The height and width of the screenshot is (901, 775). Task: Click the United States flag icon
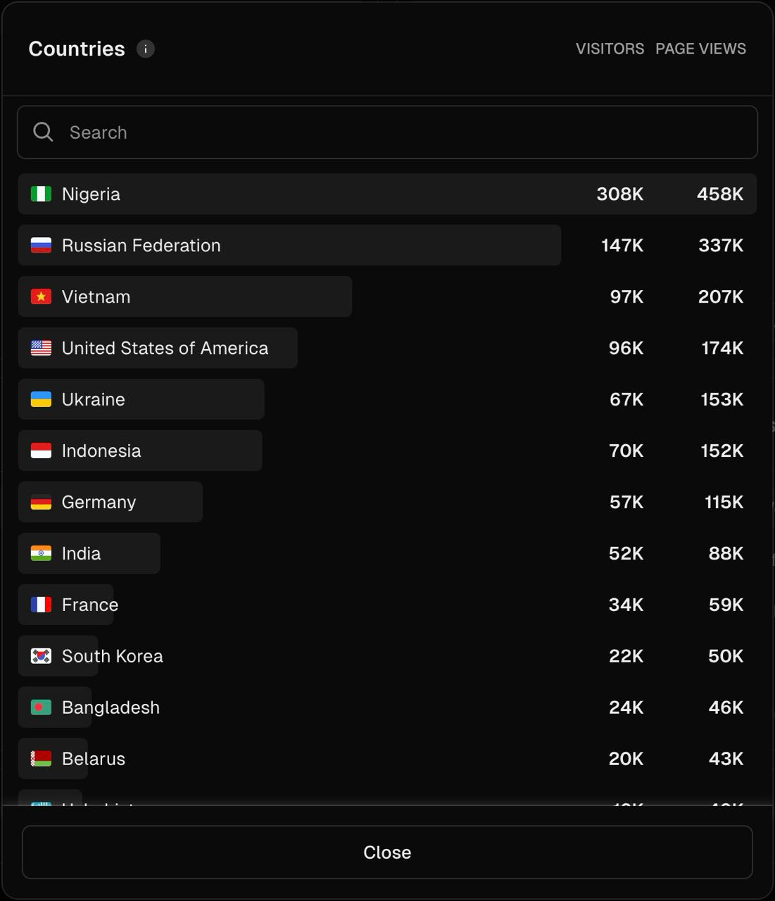click(41, 348)
